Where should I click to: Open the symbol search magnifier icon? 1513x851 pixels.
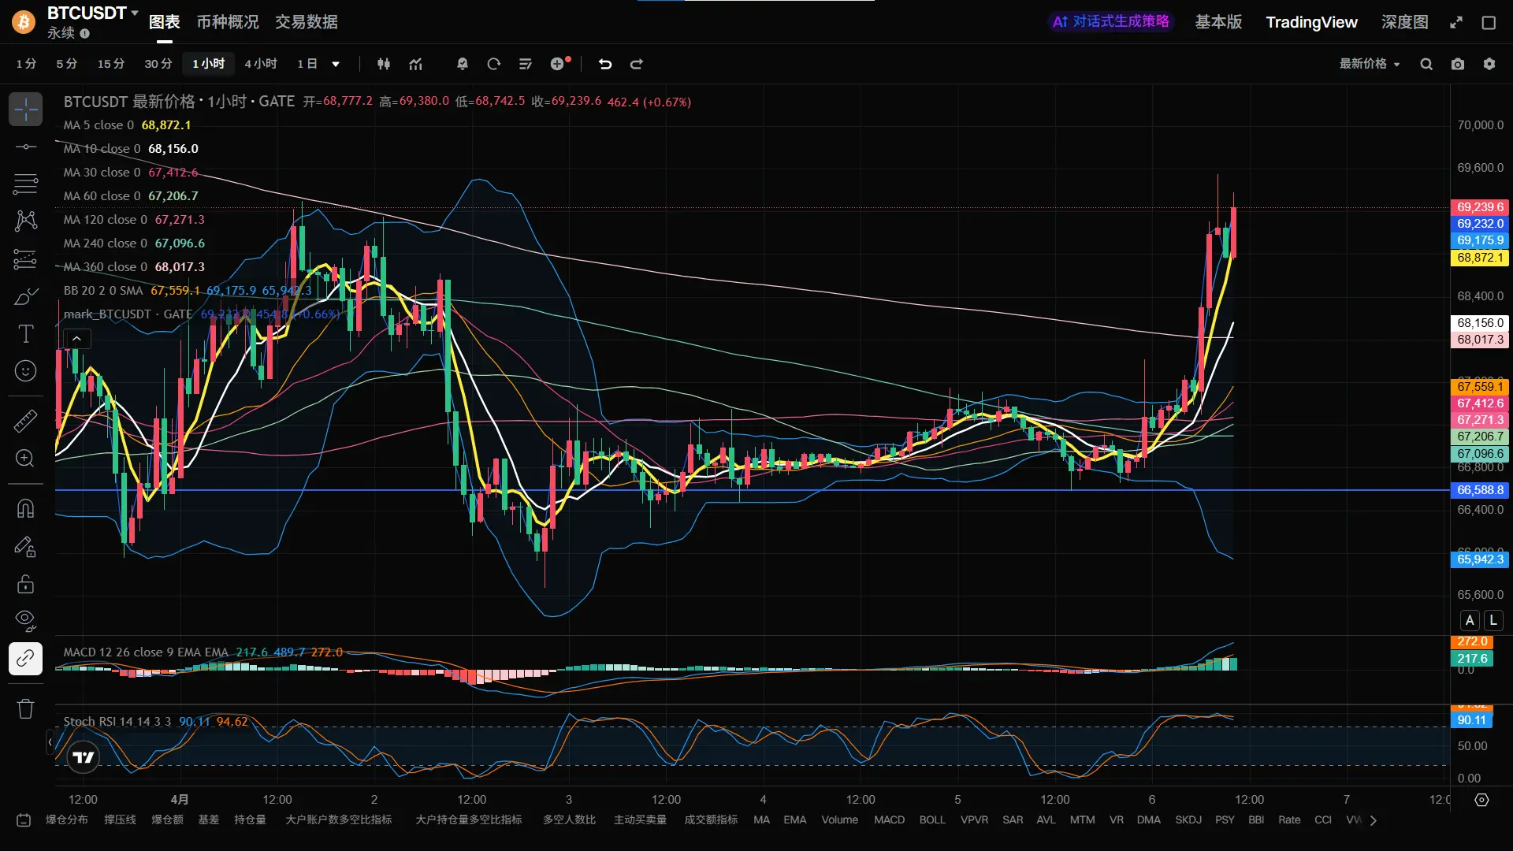[x=1426, y=64]
